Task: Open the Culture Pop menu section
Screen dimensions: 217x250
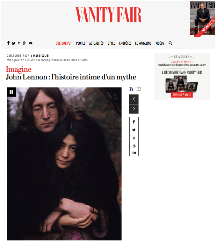Action: click(x=64, y=43)
